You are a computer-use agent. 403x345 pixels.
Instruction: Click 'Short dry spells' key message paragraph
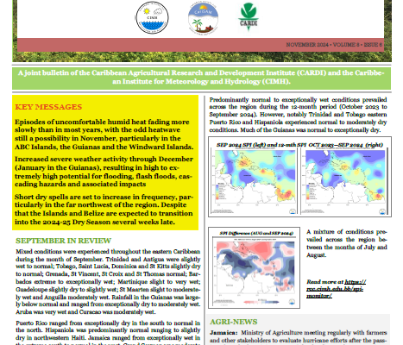coord(104,210)
